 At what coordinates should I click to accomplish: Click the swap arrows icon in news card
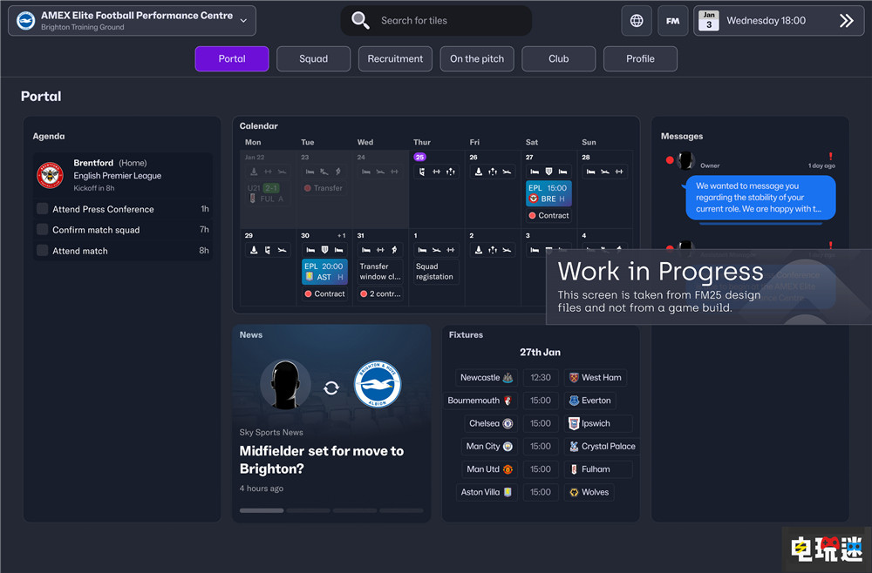(x=330, y=388)
